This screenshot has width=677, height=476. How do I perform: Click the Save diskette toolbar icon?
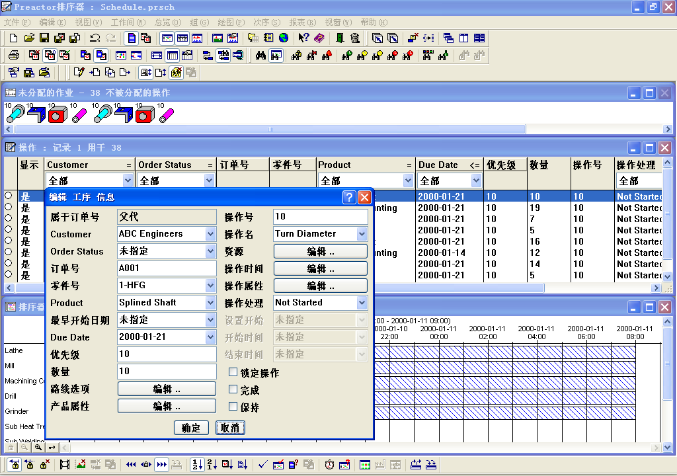pyautogui.click(x=44, y=38)
